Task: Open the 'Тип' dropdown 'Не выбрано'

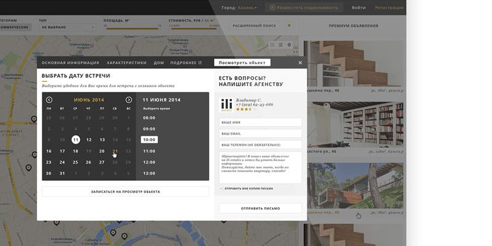Action: tap(66, 28)
